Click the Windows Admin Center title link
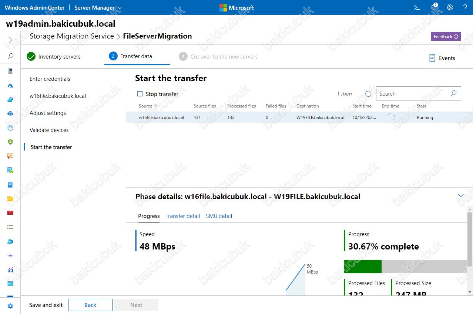Screen dimensions: 473x314 pos(34,7)
